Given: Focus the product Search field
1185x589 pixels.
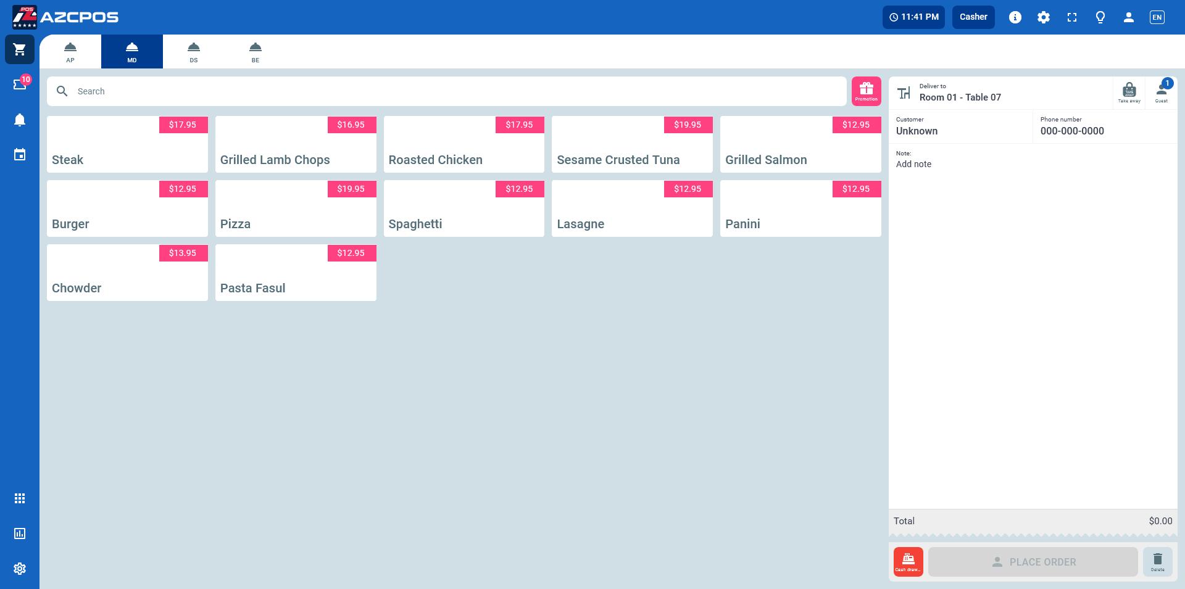Looking at the screenshot, I should (447, 91).
